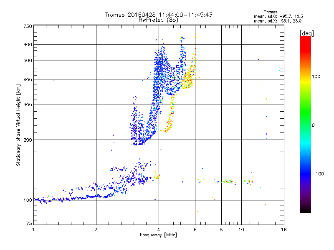The image size is (334, 250).
Task: Click x-axis tick label '4'
Action: coord(159,230)
